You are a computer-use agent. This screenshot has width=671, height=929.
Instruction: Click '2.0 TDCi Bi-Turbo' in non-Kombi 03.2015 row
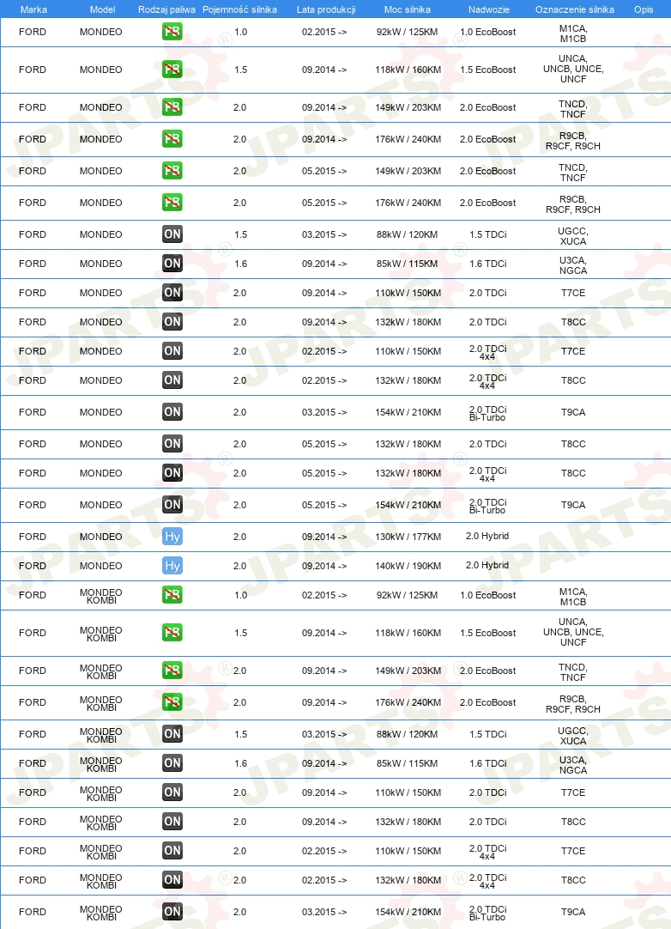click(x=488, y=413)
